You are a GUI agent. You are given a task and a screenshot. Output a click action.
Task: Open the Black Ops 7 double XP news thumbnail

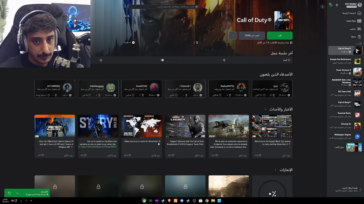[x=55, y=126]
